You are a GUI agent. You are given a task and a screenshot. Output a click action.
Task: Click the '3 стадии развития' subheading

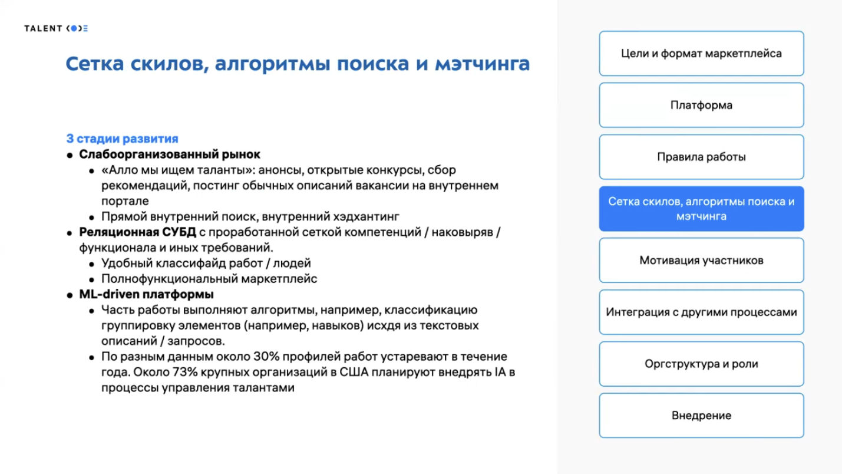pyautogui.click(x=122, y=139)
